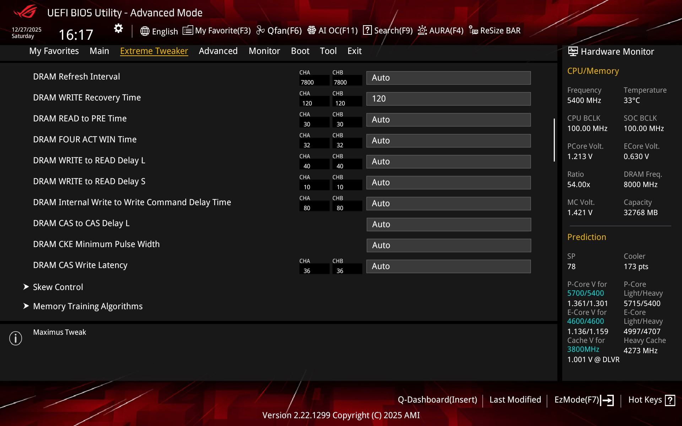The image size is (682, 426).
Task: Open DRAM CAS Write Latency dropdown
Action: [448, 266]
